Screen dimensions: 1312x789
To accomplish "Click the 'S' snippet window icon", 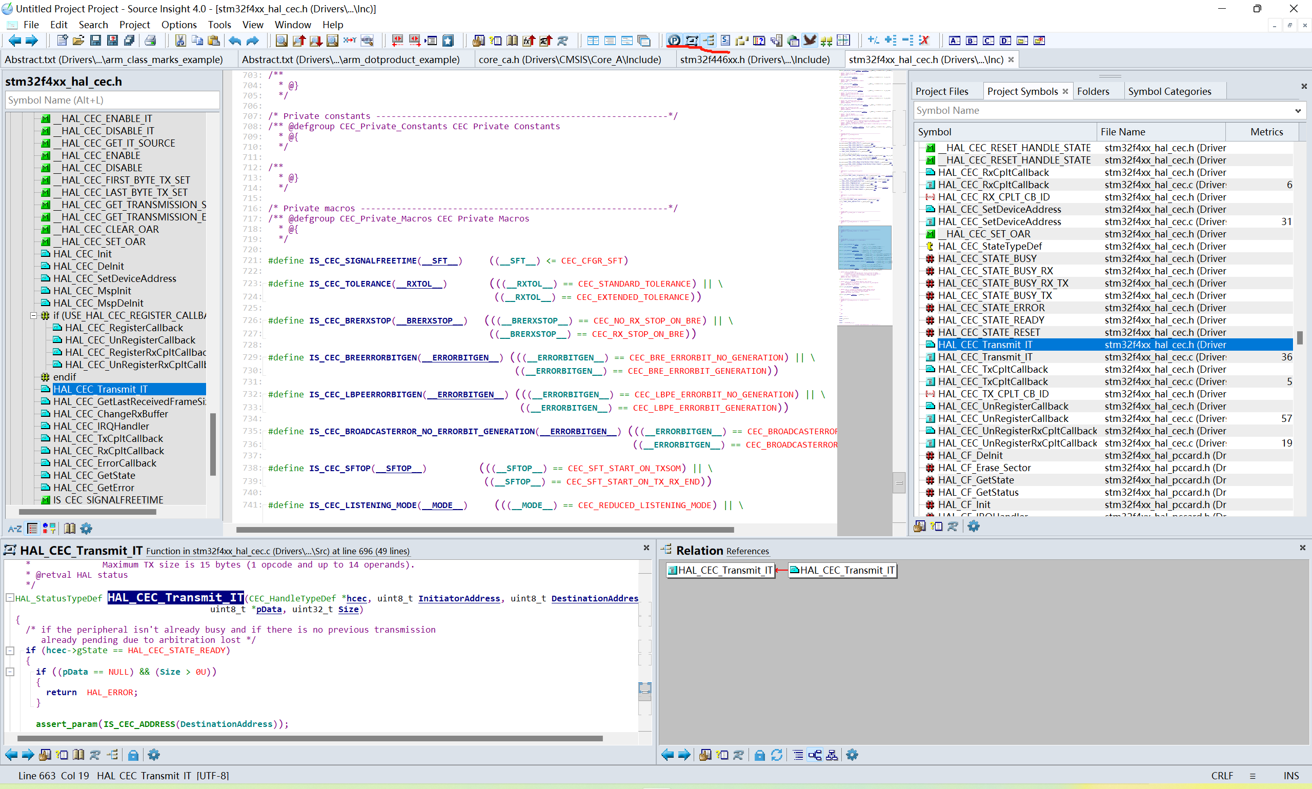I will (x=725, y=41).
